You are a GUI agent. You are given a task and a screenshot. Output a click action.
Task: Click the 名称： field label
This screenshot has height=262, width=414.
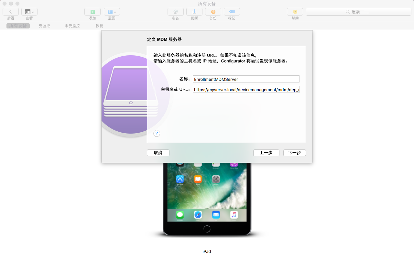pos(185,79)
